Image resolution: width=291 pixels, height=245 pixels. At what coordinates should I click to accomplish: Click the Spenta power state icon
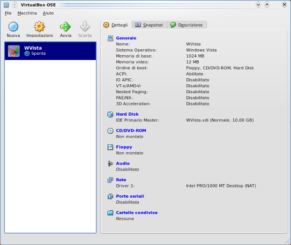27,53
